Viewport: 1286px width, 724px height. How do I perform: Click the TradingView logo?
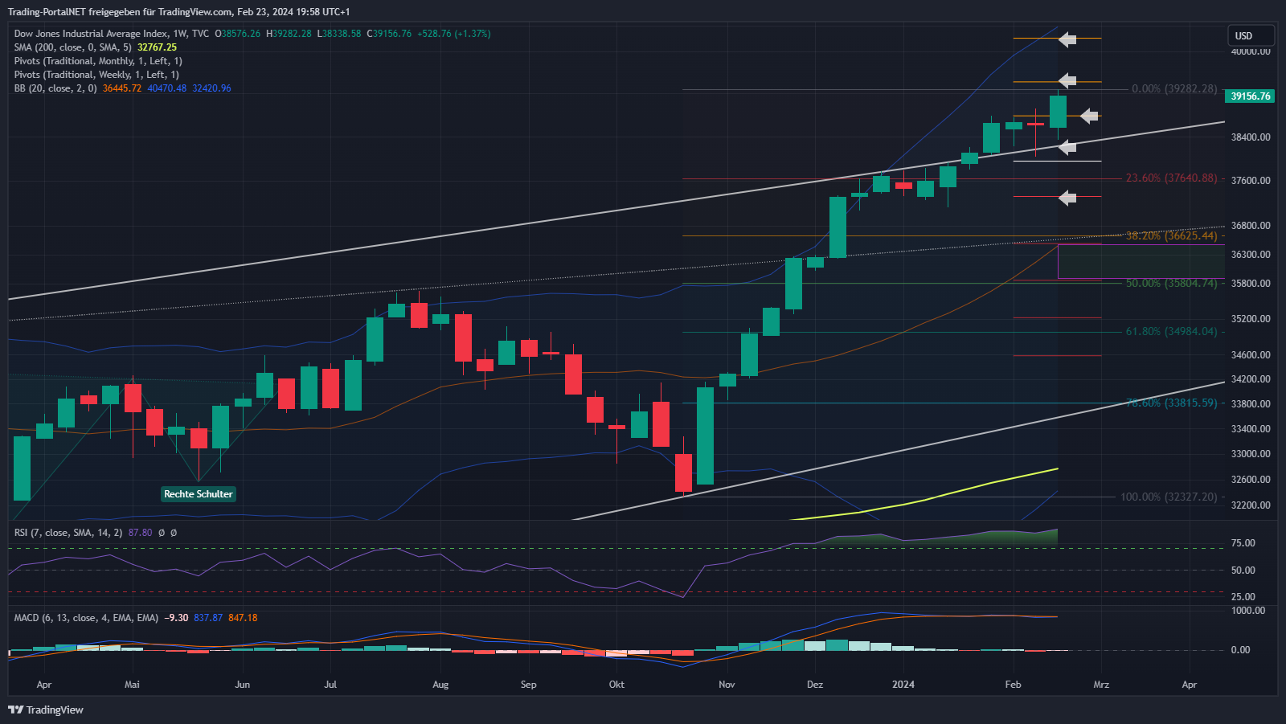(x=46, y=710)
